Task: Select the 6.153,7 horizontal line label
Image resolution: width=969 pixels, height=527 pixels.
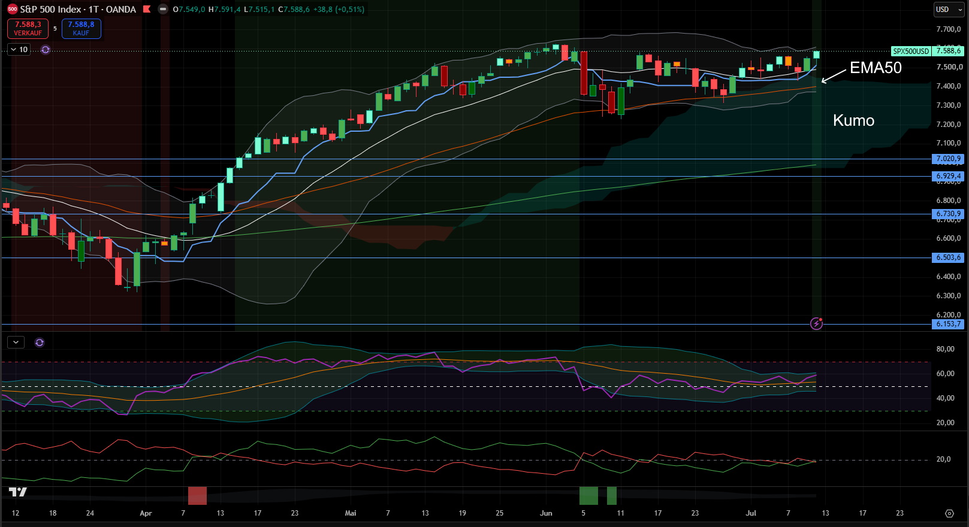Action: coord(948,324)
